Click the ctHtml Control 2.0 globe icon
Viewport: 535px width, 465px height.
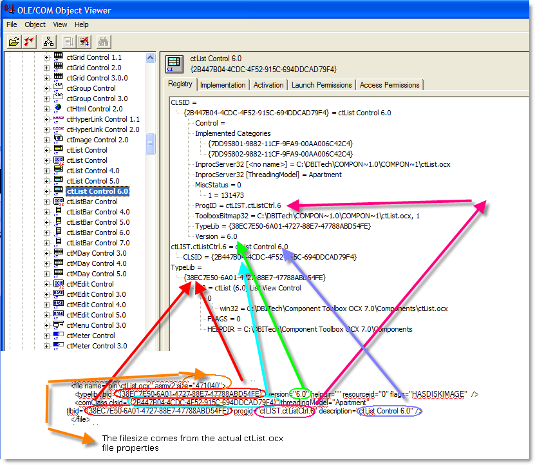(59, 108)
